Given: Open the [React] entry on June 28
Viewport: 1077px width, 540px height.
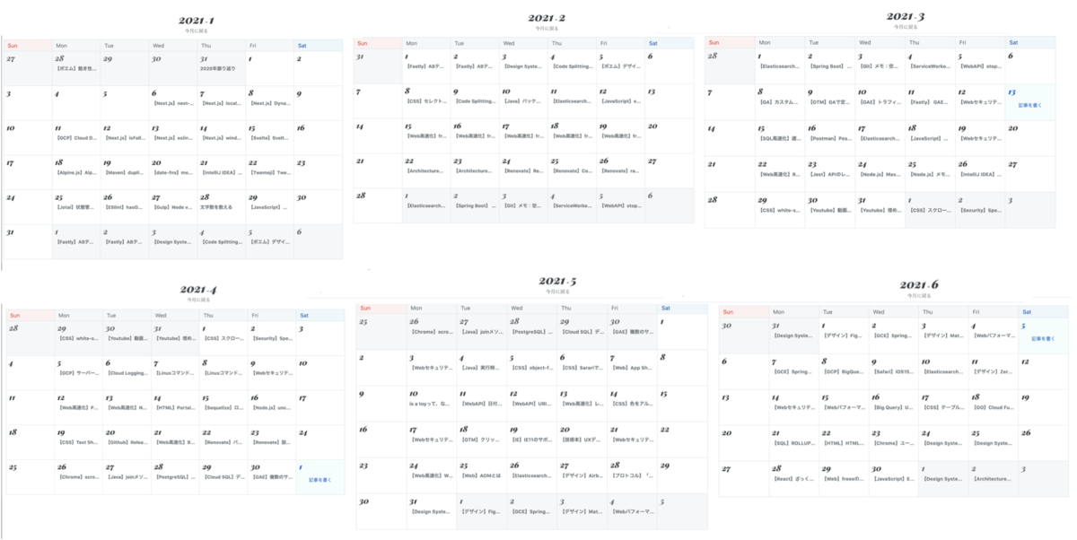Looking at the screenshot, I should (x=792, y=479).
